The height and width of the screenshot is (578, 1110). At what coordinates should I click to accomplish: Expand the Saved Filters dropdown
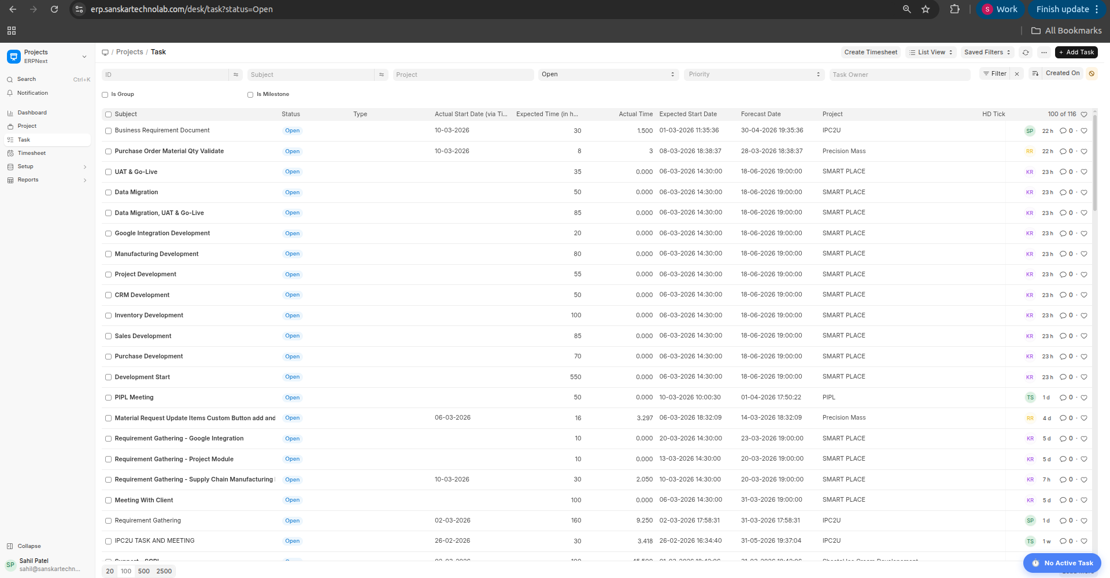(x=987, y=53)
